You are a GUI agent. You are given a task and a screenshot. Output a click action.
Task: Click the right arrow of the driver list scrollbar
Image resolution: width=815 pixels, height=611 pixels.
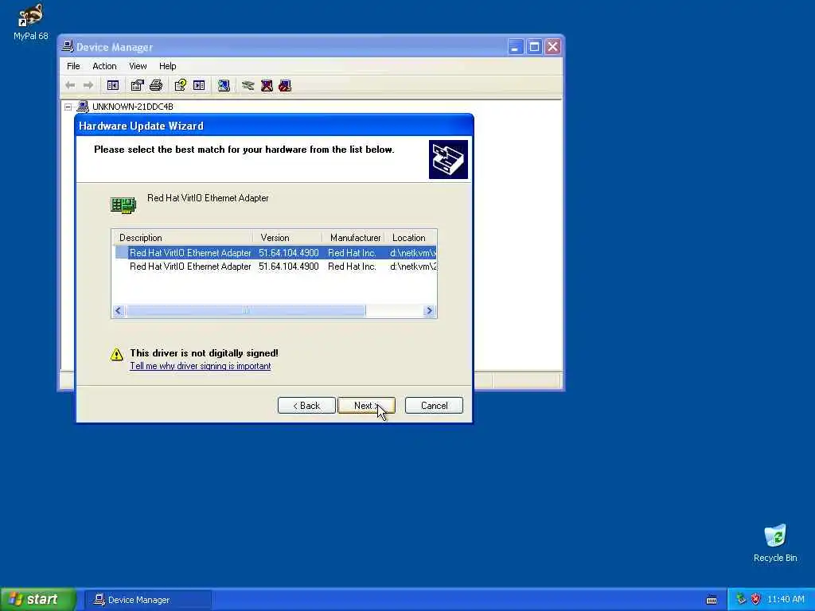[x=429, y=311]
